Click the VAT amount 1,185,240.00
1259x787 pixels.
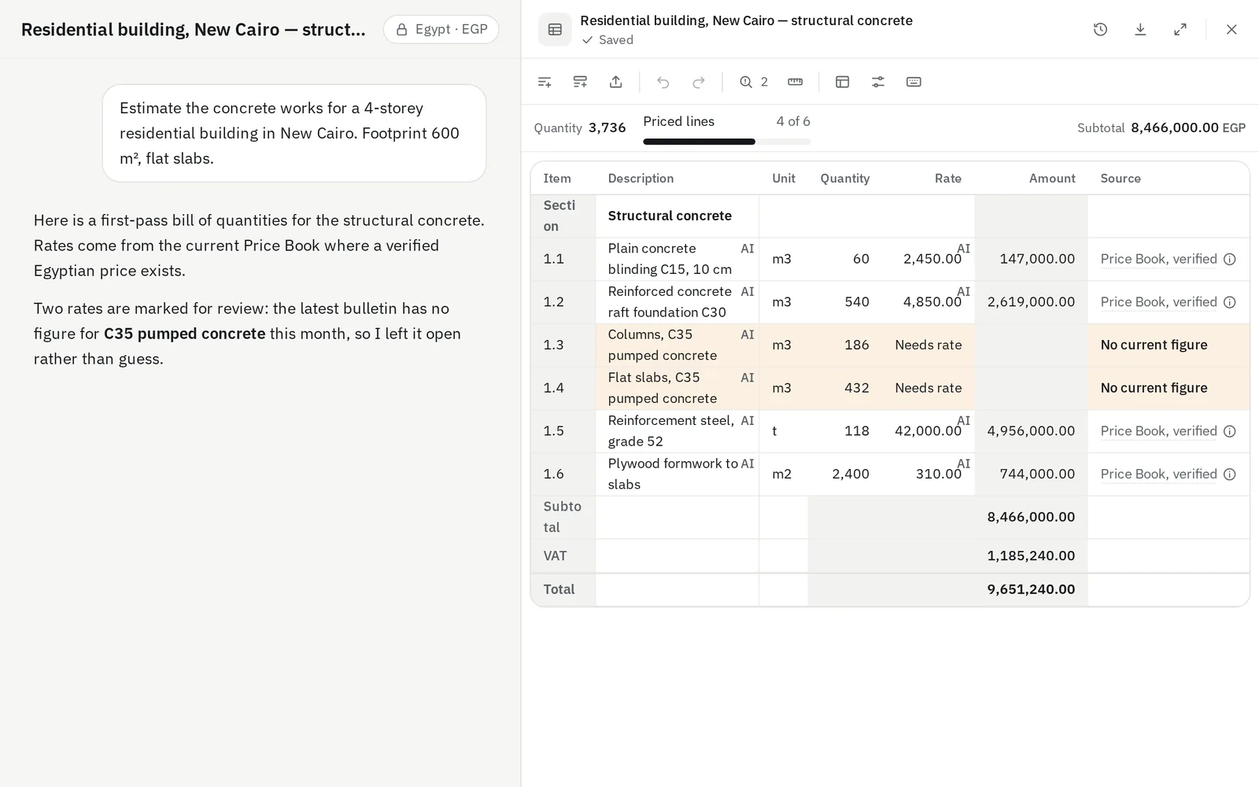point(1031,556)
